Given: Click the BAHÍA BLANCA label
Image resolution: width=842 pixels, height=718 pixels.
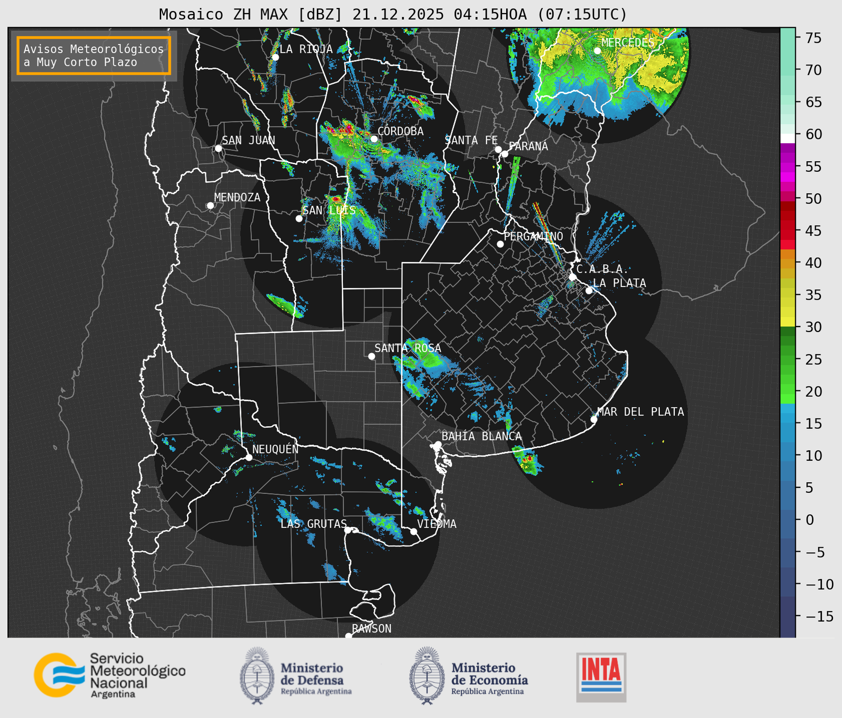Looking at the screenshot, I should tap(482, 436).
